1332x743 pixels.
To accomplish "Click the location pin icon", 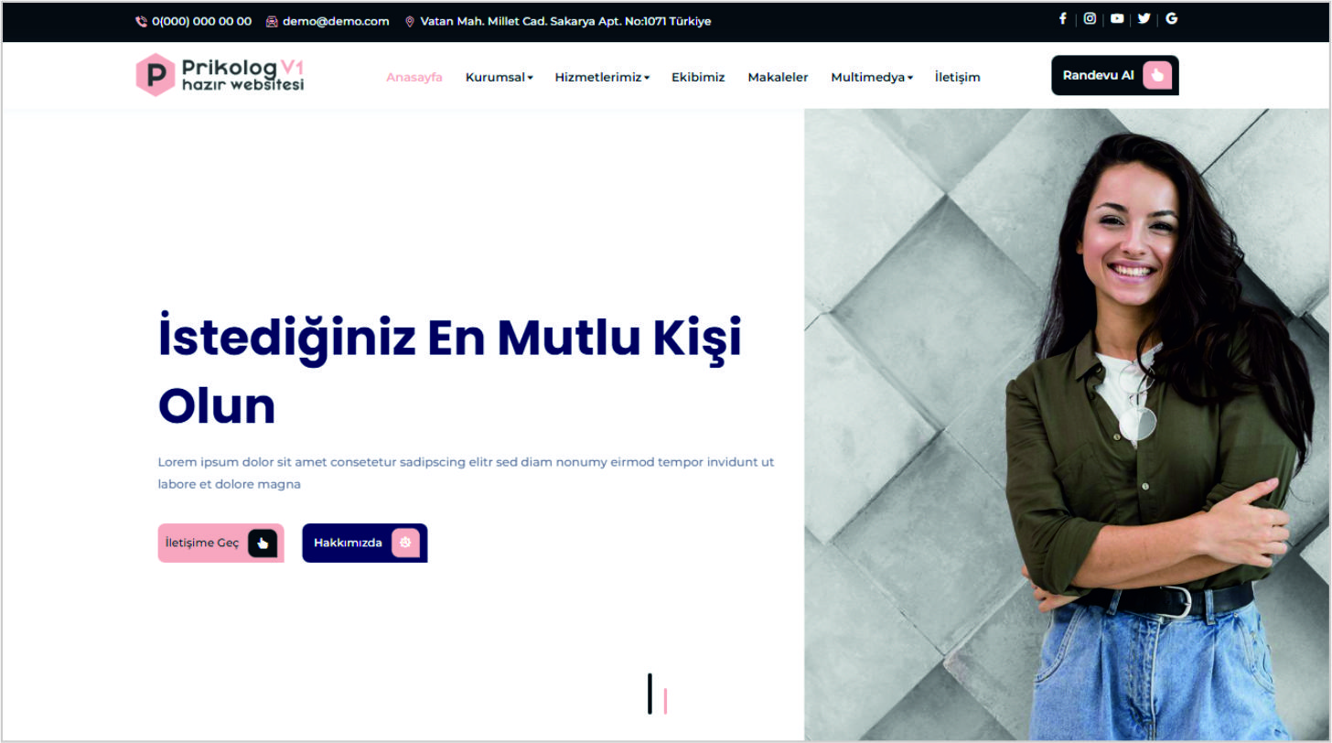I will pyautogui.click(x=410, y=21).
